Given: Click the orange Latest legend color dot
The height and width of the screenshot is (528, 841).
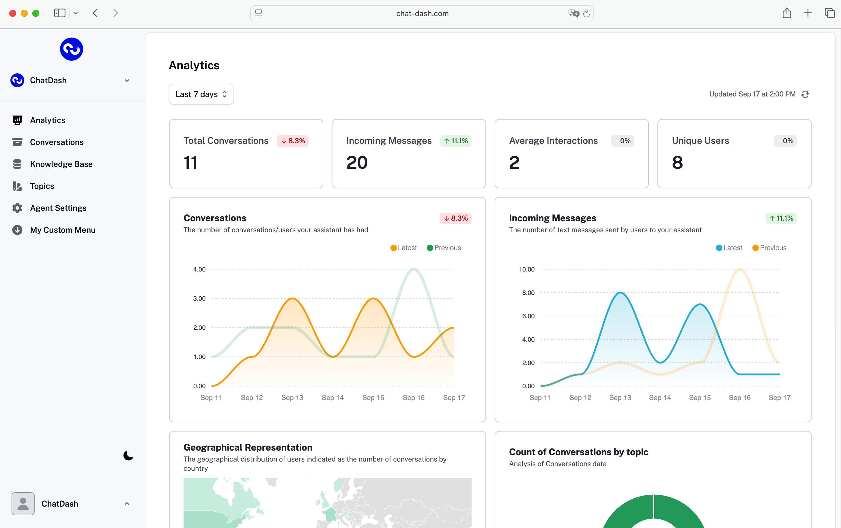Looking at the screenshot, I should [393, 248].
